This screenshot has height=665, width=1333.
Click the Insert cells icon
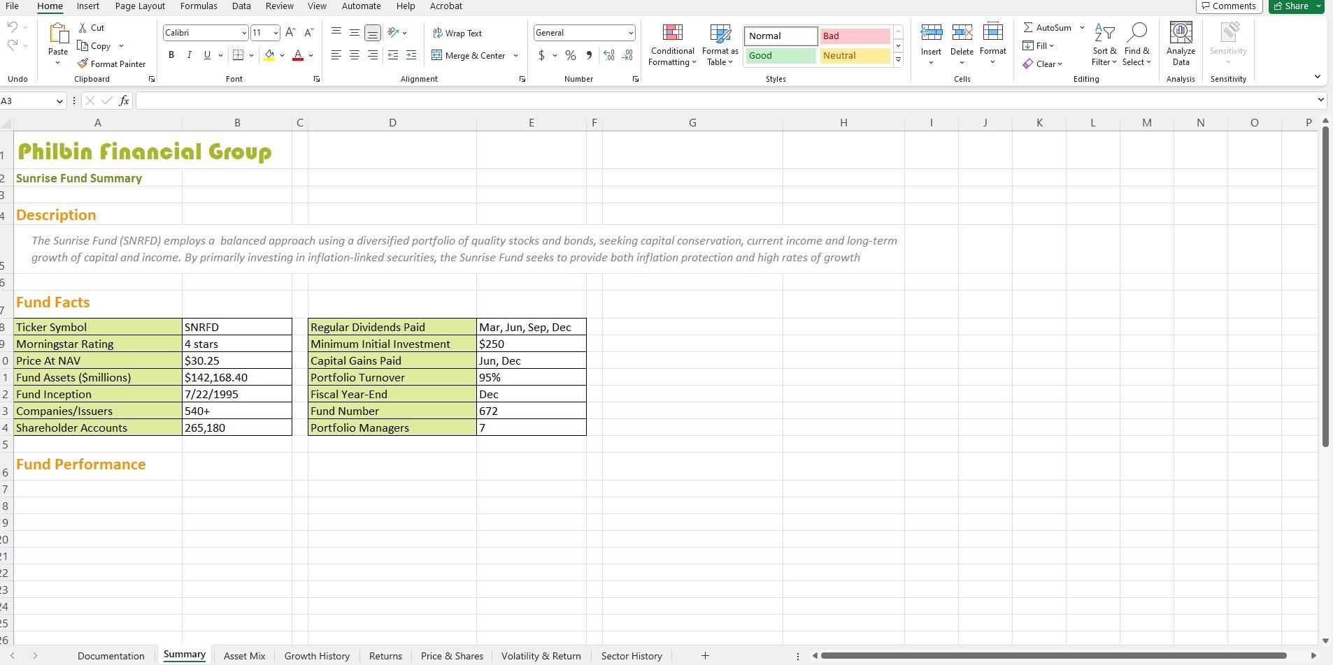931,33
